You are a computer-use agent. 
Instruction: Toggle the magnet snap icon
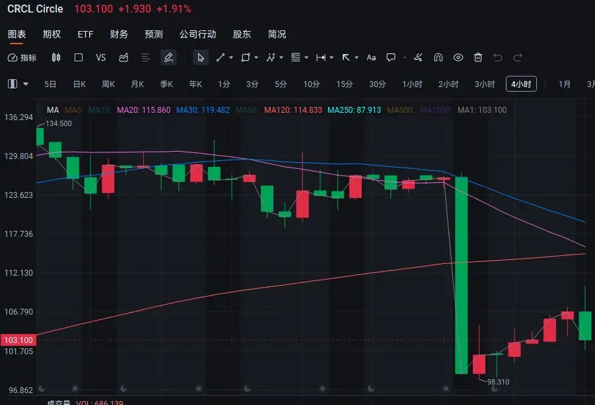(438, 57)
